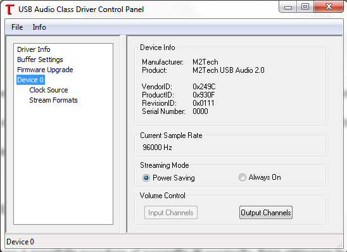Click the Device 0 status bar text
This screenshot has width=347, height=252.
tap(20, 242)
